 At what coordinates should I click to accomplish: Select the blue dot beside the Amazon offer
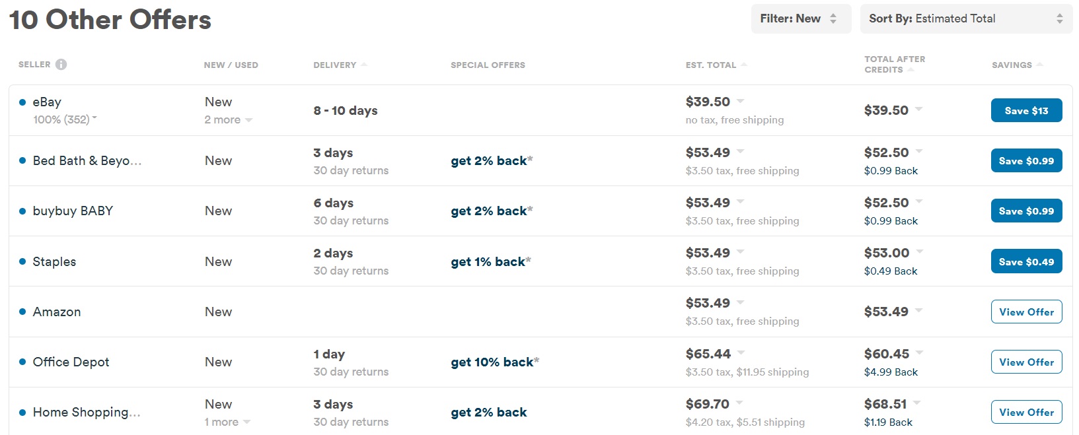click(x=22, y=311)
